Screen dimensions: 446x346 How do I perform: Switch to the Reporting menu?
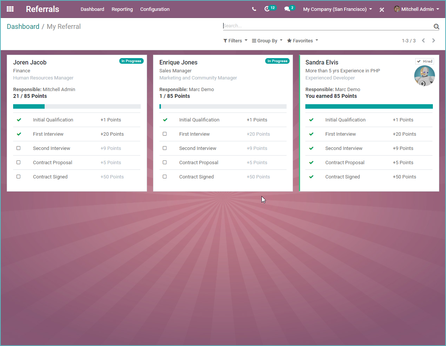[x=122, y=9]
